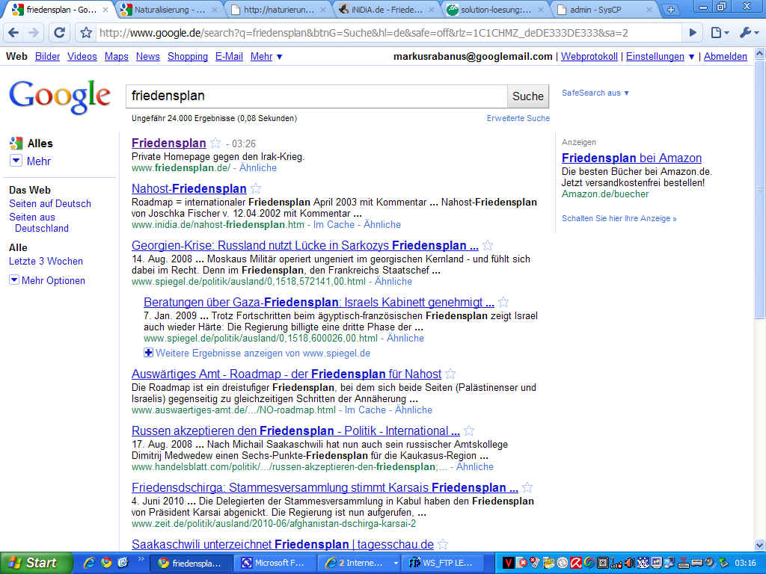The height and width of the screenshot is (574, 766).
Task: Click the scrollbar down arrow
Action: [x=760, y=545]
